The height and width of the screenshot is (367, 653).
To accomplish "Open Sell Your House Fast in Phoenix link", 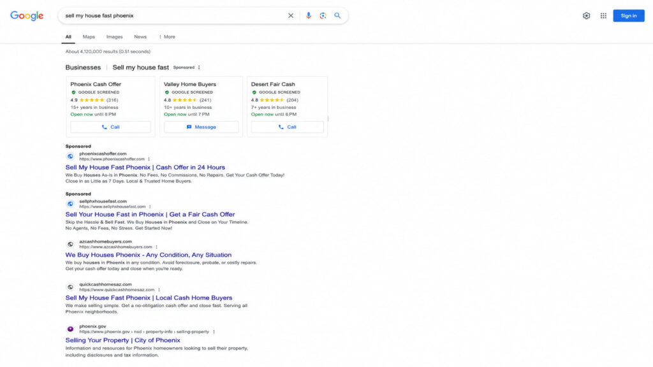I will [150, 214].
